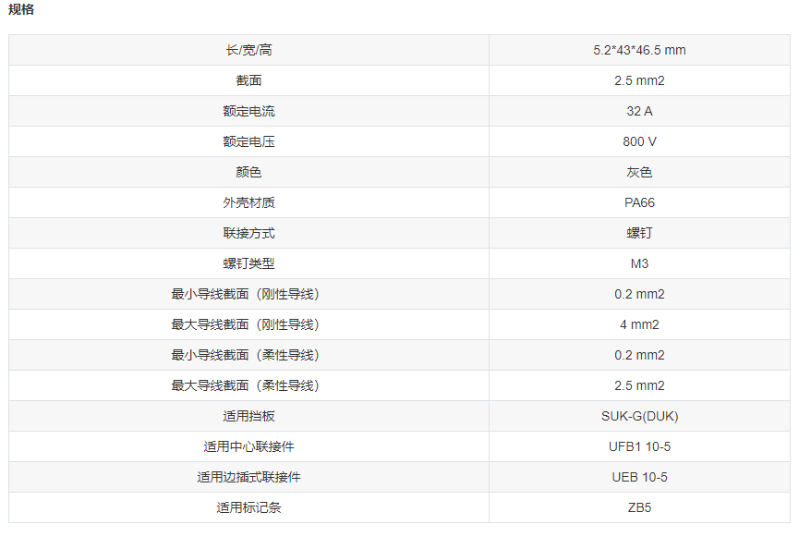The height and width of the screenshot is (537, 811).
Task: Select the 5.2*43*46.5 mm dimension value
Action: 639,50
